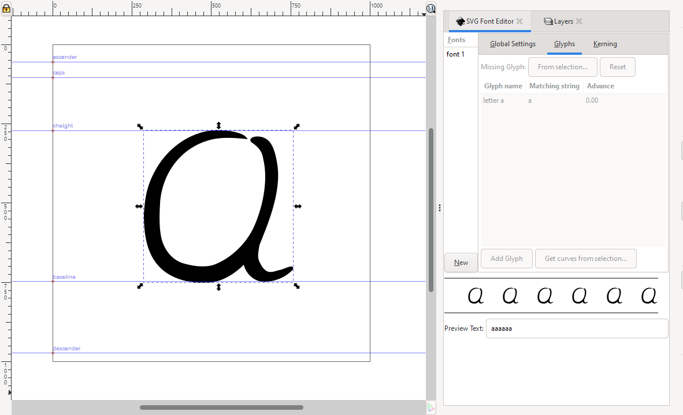Click the Preview Text input field
Viewport: 683px width, 415px height.
tap(577, 328)
